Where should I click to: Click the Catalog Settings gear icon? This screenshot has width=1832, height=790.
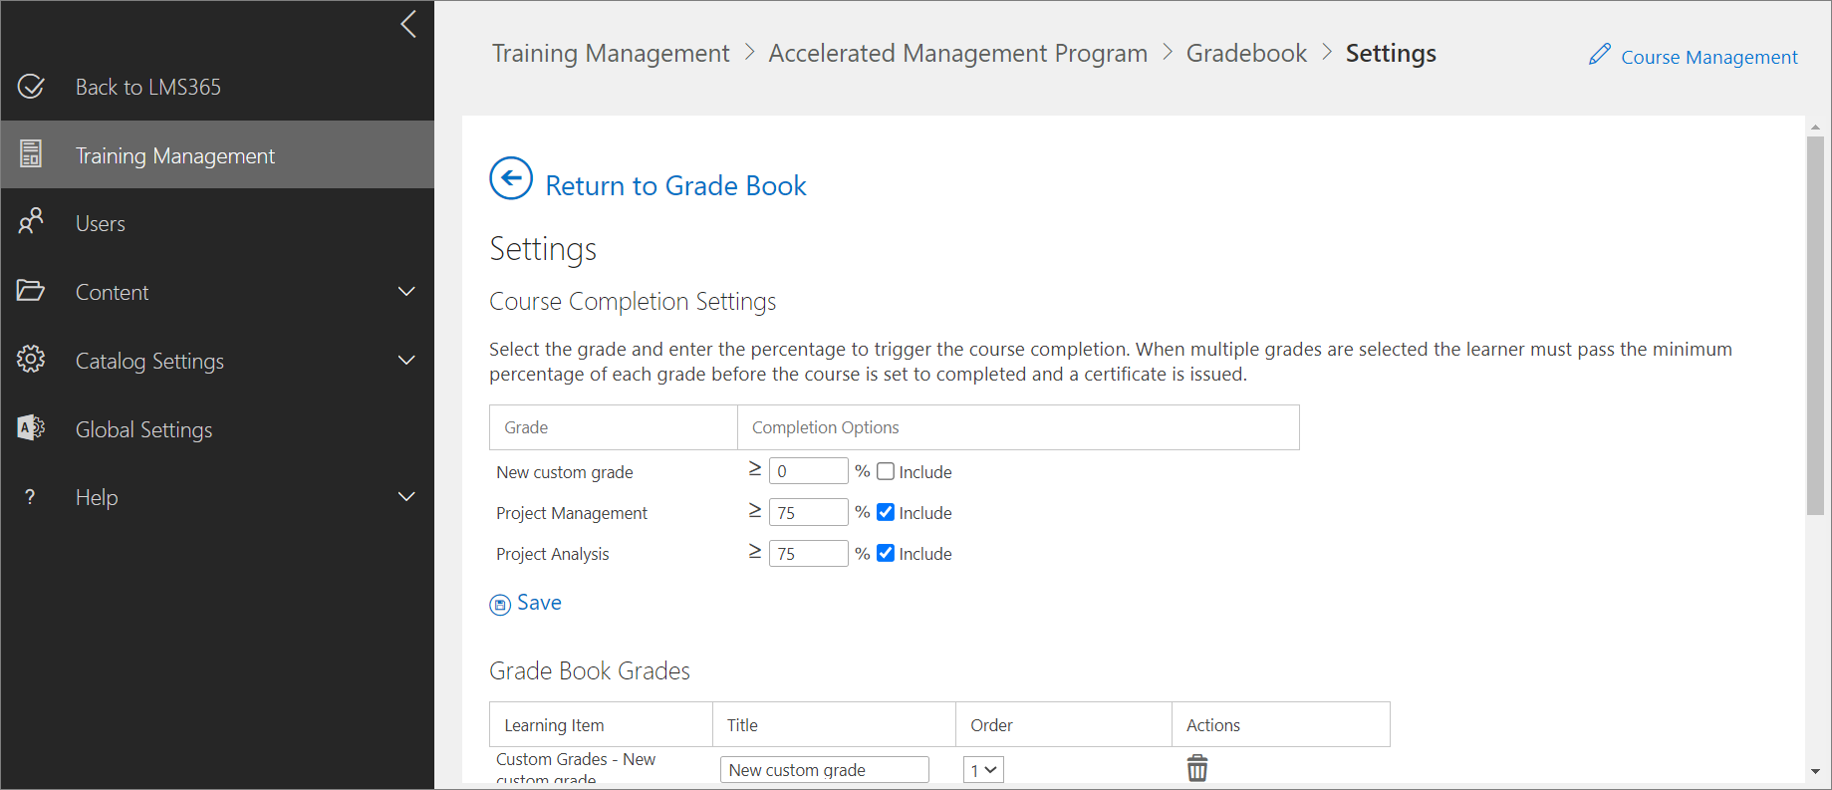coord(31,359)
